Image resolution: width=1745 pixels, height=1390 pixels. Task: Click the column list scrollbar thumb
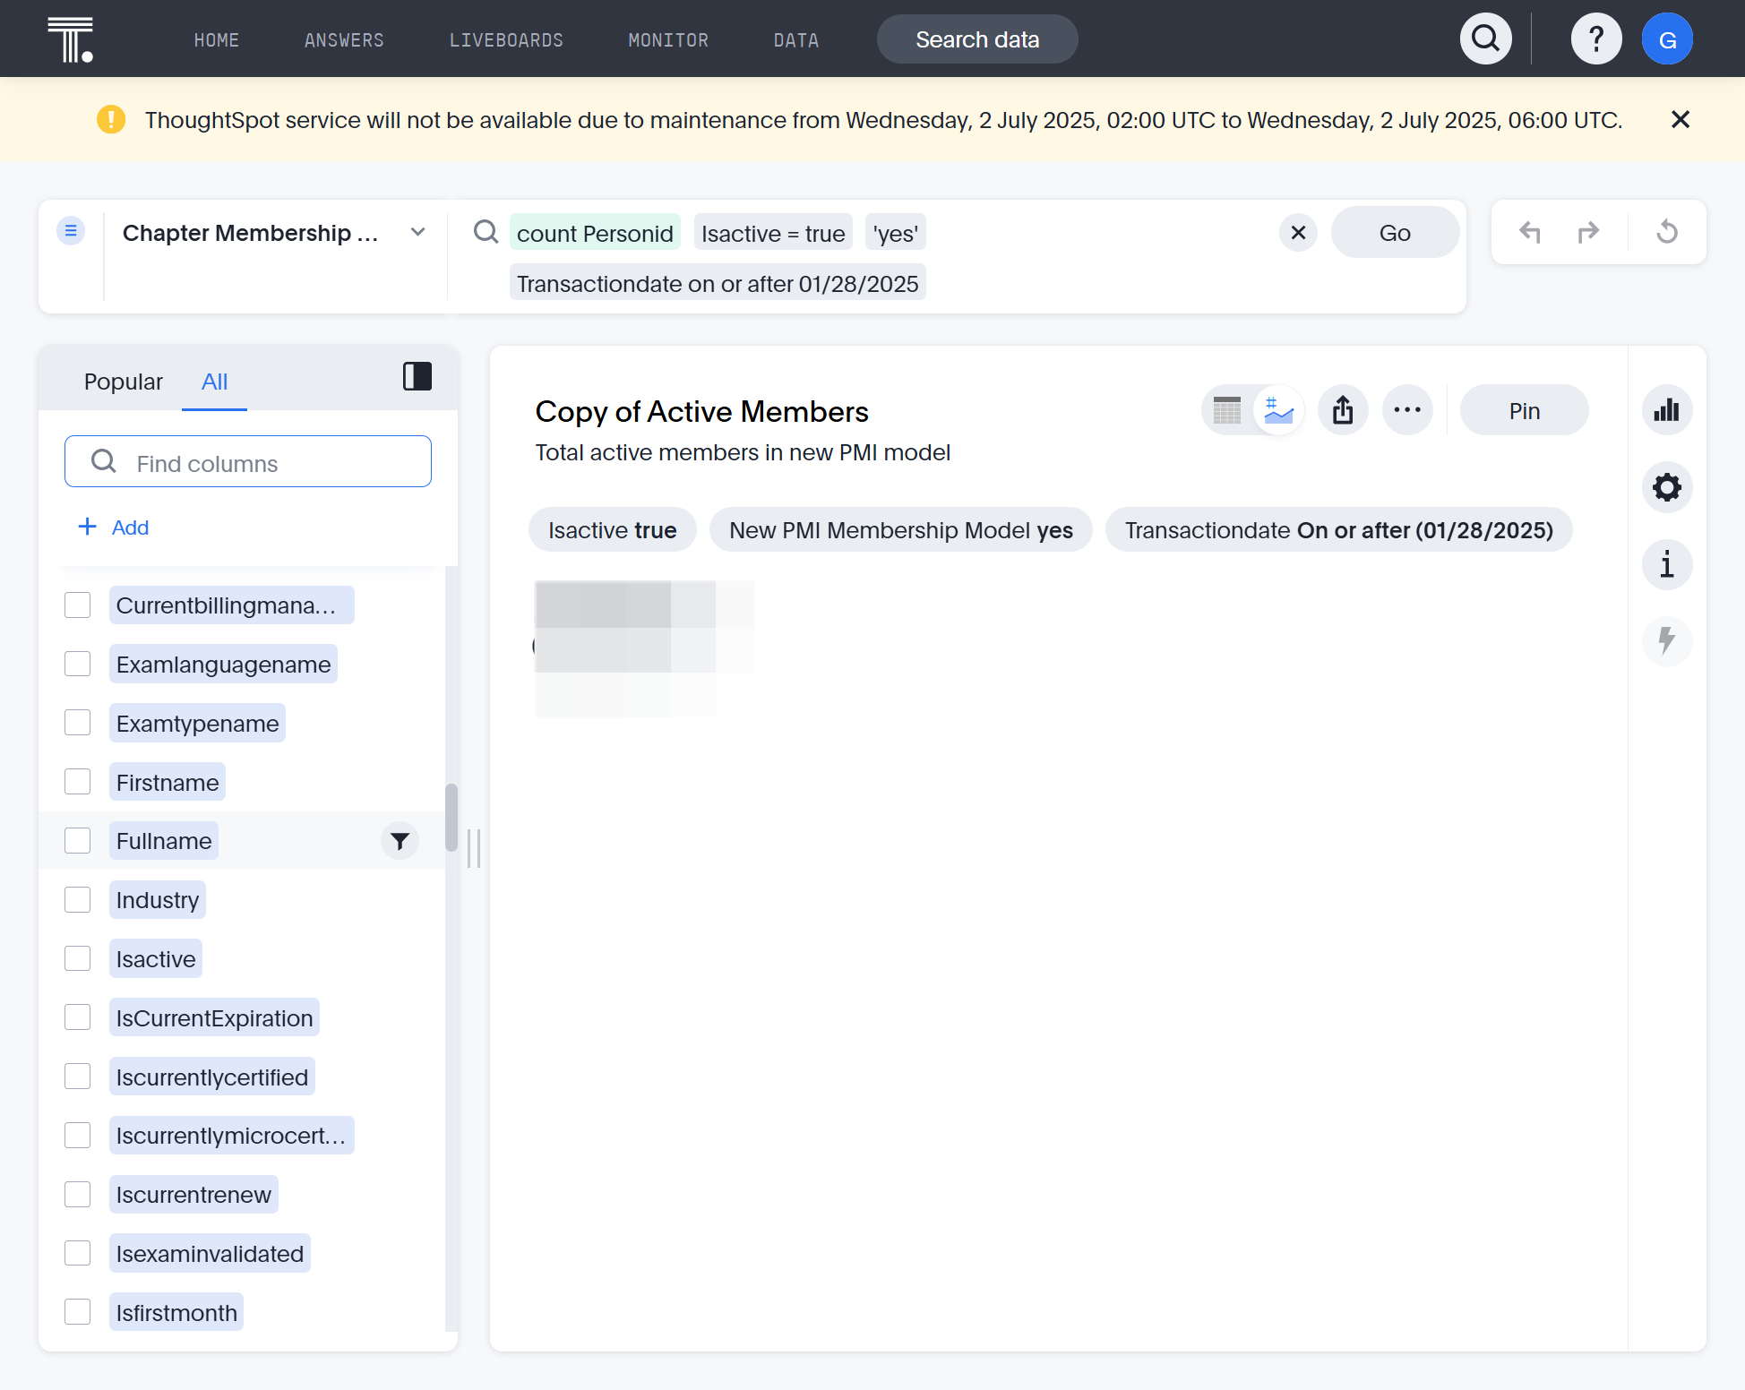coord(451,818)
